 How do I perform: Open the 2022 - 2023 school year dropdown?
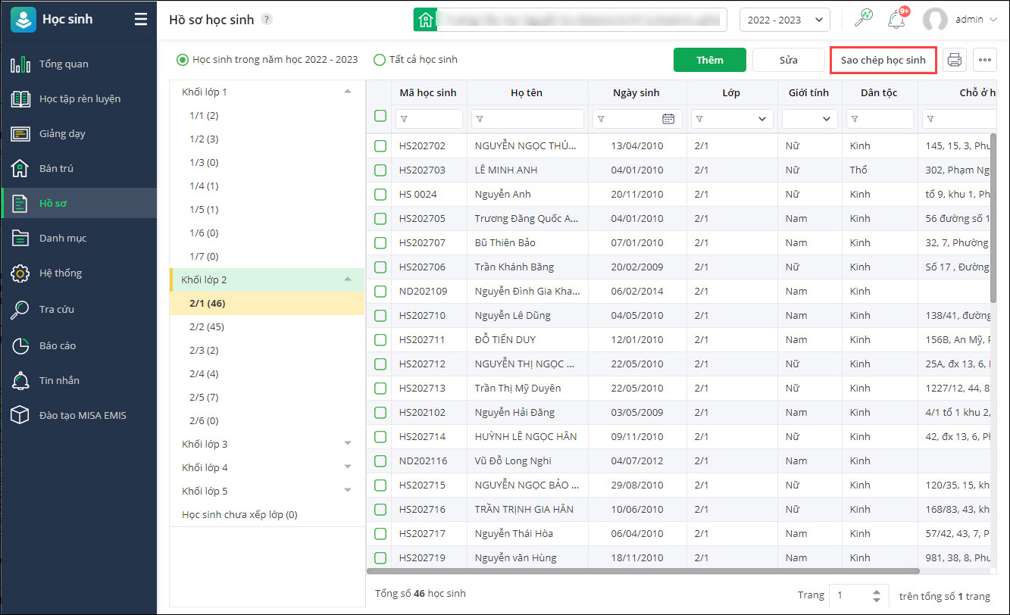784,20
